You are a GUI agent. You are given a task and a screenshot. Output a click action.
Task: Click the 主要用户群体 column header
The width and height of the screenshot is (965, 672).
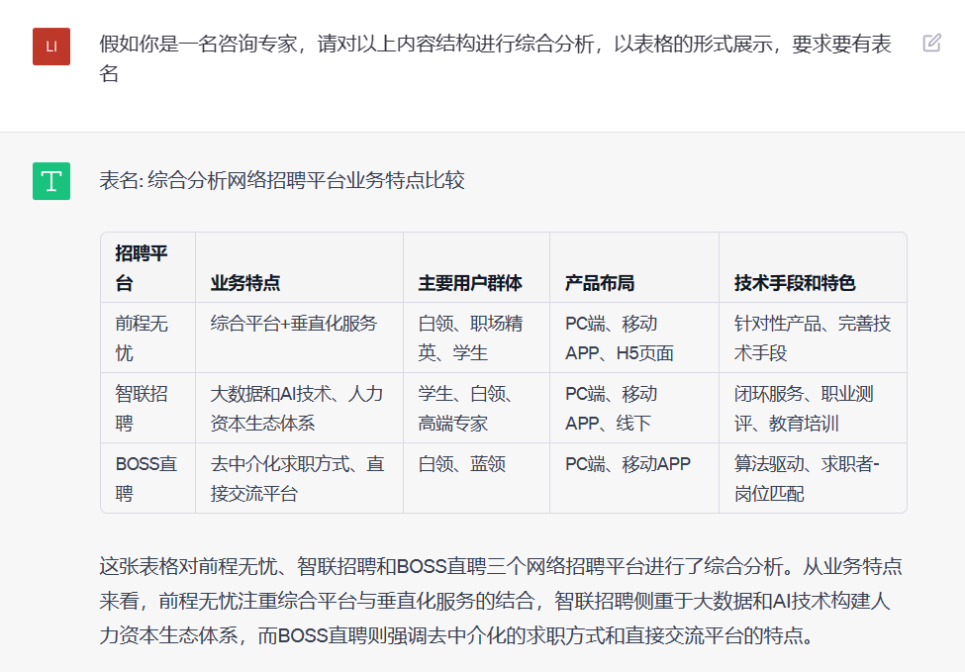click(476, 267)
